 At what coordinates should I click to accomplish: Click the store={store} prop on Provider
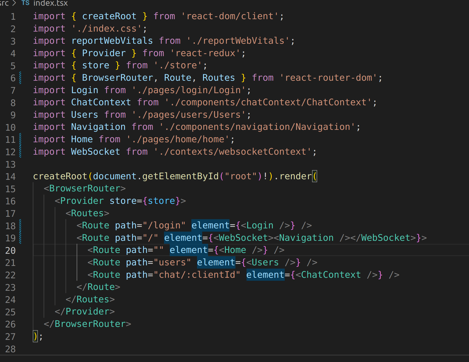click(145, 201)
